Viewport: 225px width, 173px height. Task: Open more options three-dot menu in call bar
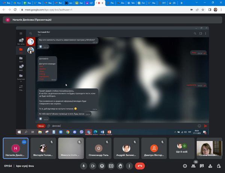tap(130, 165)
